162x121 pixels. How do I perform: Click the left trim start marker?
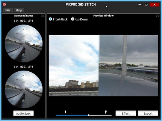coord(65,112)
